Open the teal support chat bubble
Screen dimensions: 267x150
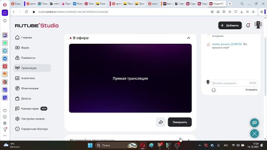254,122
